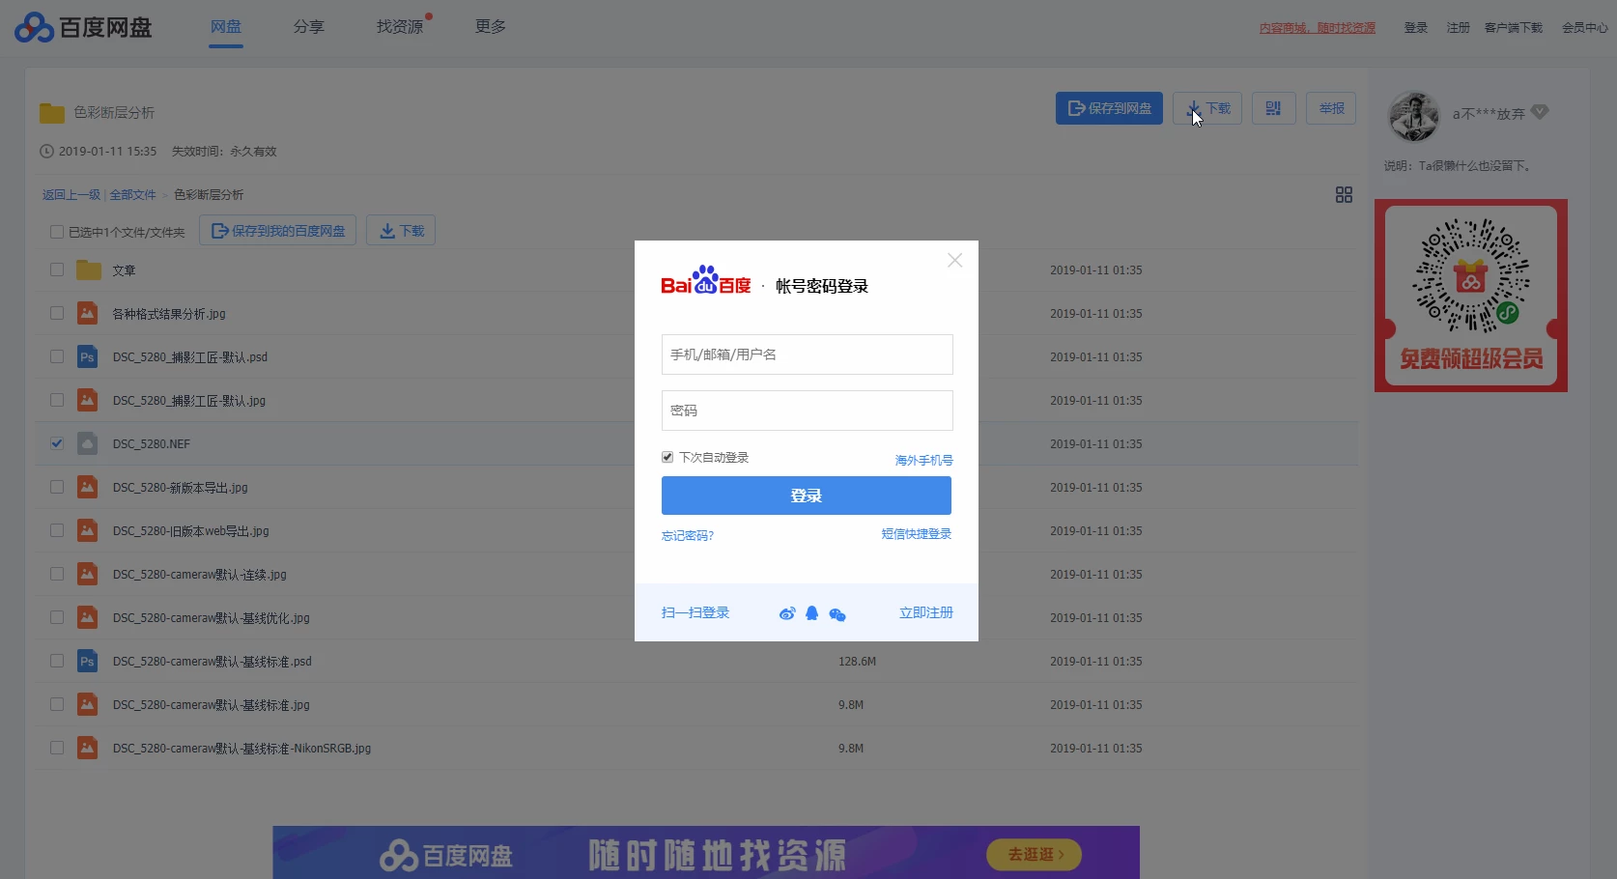Click image icon of DSC_5280-cameraw默认-连续.jpg
This screenshot has width=1617, height=879.
pyautogui.click(x=88, y=574)
